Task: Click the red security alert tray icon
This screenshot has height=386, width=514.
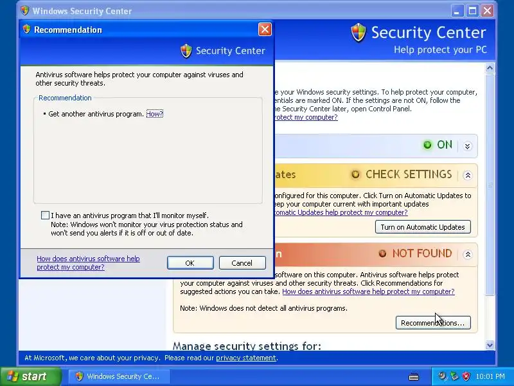Action: pyautogui.click(x=466, y=376)
